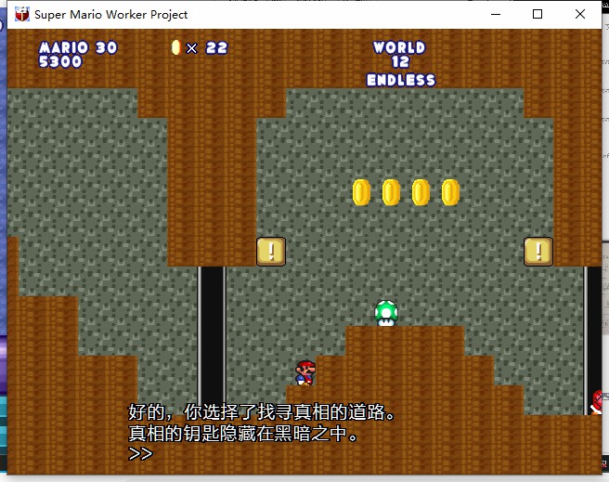Click the black pipe column near Mario
Screen dimensions: 609x482
coord(212,337)
